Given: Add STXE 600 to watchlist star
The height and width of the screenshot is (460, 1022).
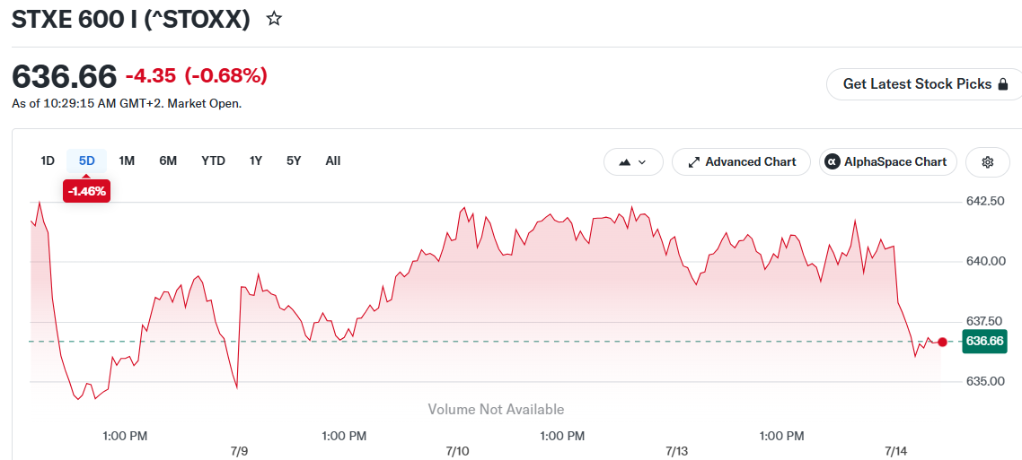Looking at the screenshot, I should pos(275,19).
